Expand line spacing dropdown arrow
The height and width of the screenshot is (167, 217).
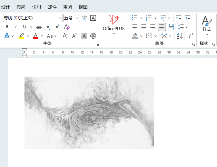186,27
